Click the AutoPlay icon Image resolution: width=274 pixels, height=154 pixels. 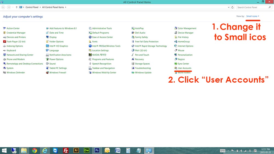pos(133,28)
